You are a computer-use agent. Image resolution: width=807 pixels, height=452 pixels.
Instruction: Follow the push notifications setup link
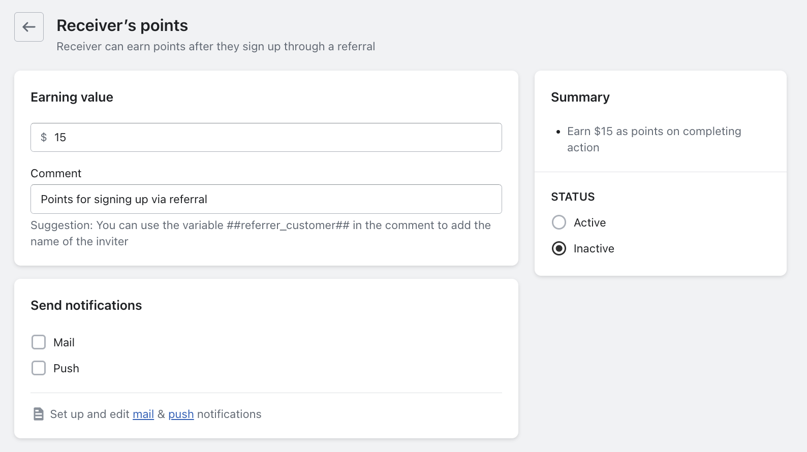(x=181, y=414)
